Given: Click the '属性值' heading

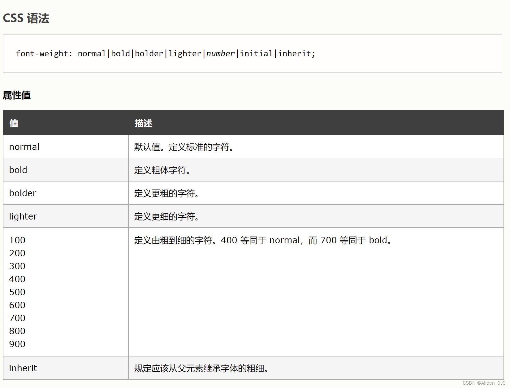Looking at the screenshot, I should [x=17, y=95].
